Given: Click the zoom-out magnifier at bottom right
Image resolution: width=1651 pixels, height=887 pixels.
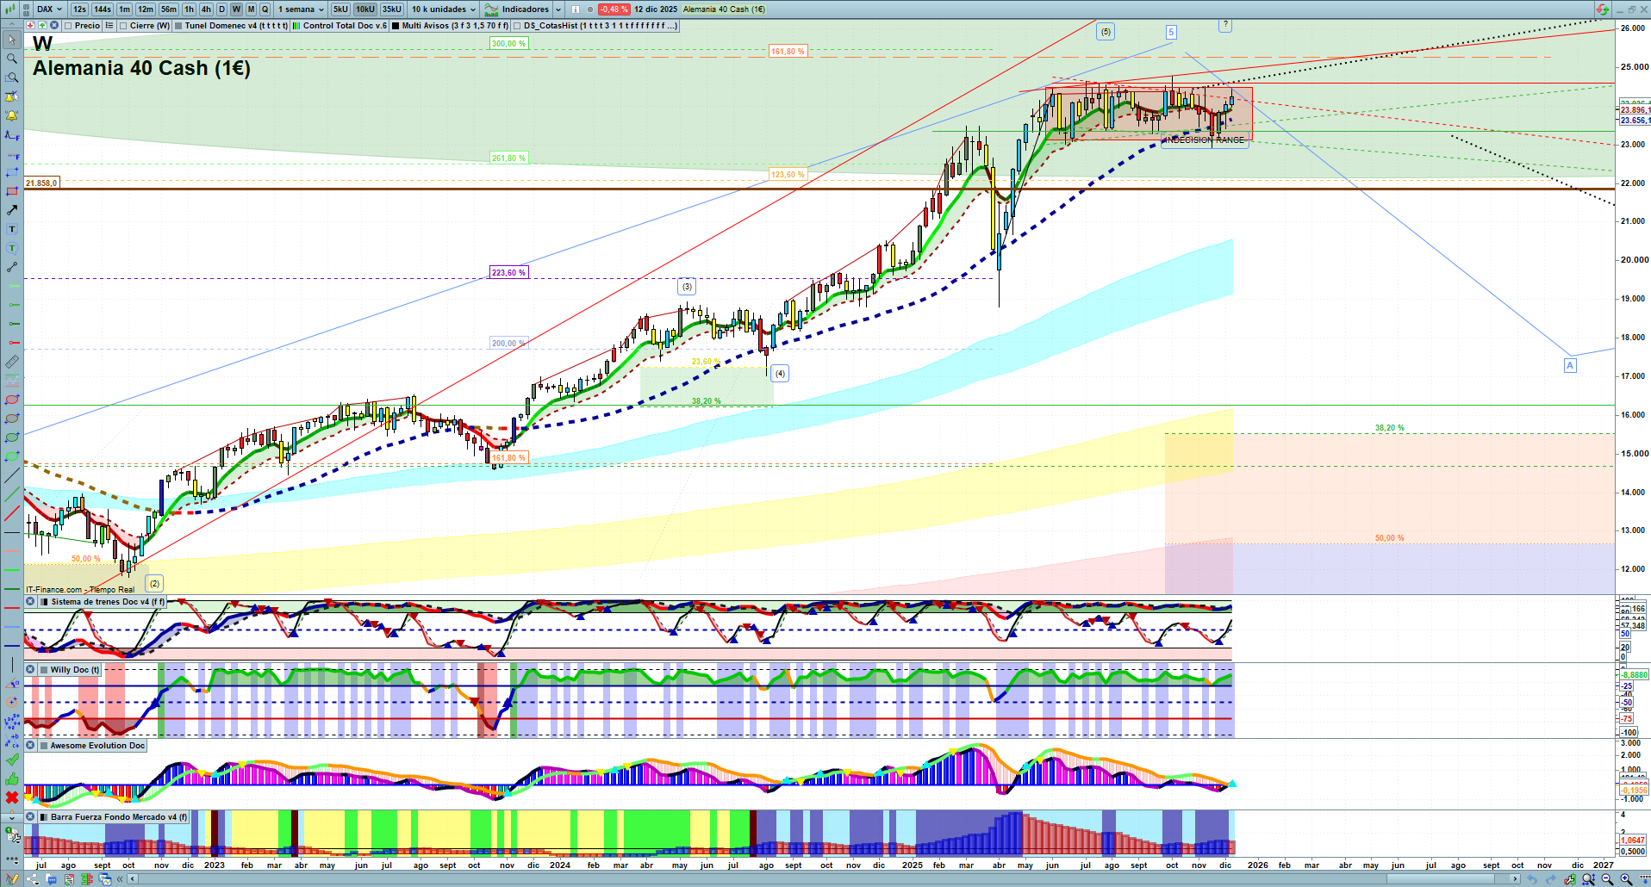Looking at the screenshot, I should [x=1607, y=879].
